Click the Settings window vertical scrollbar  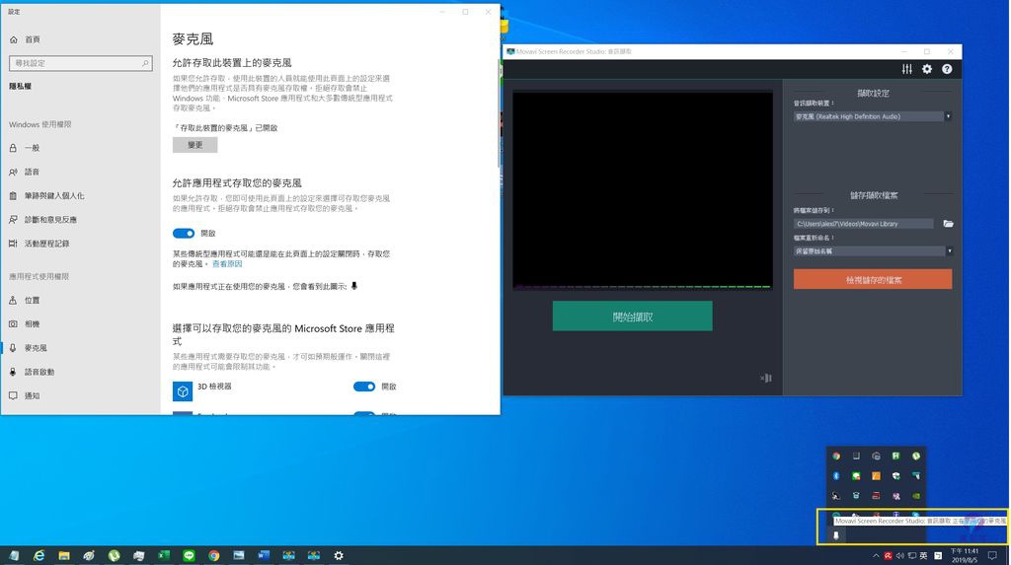tap(499, 113)
